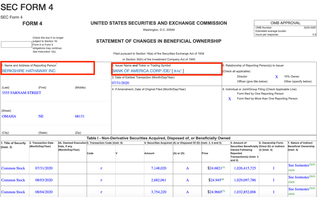318x197 pixels.
Task: Select the 3555 FARNAM STREET address text
Action: pos(21,93)
